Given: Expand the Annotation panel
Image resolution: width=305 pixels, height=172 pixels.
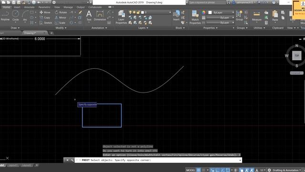Looking at the screenshot, I should tap(99, 28).
